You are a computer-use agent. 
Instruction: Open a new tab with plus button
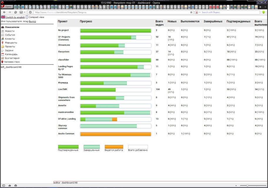click(x=260, y=7)
